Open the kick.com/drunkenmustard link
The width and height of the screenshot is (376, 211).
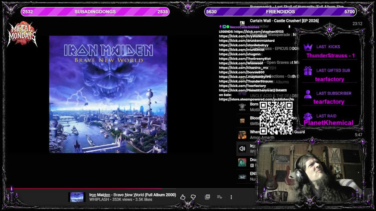click(x=247, y=41)
